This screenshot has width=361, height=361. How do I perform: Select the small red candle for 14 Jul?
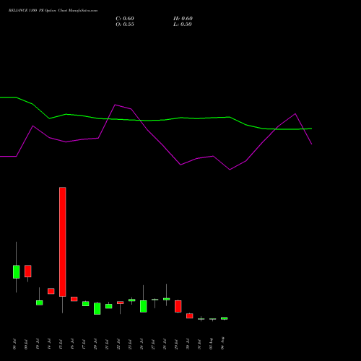[x=51, y=291]
